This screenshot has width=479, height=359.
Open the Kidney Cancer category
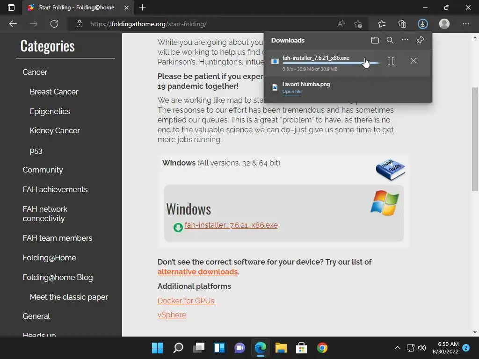pos(55,131)
